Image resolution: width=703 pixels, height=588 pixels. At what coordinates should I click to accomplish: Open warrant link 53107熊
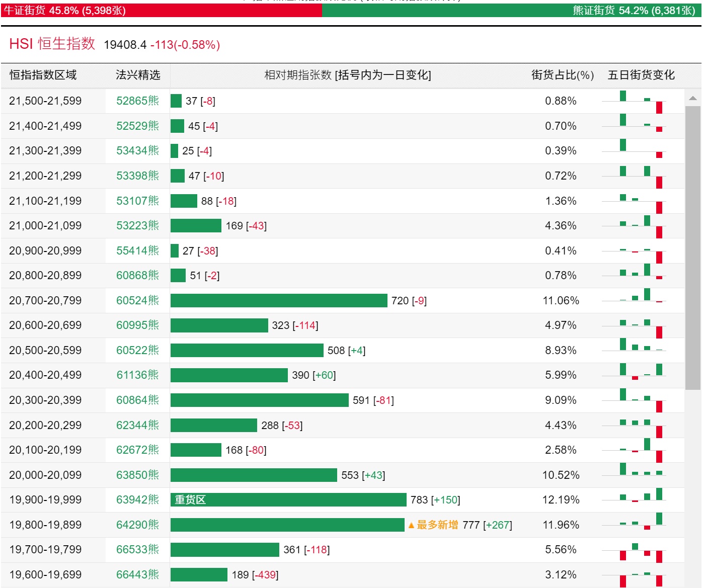tap(137, 201)
